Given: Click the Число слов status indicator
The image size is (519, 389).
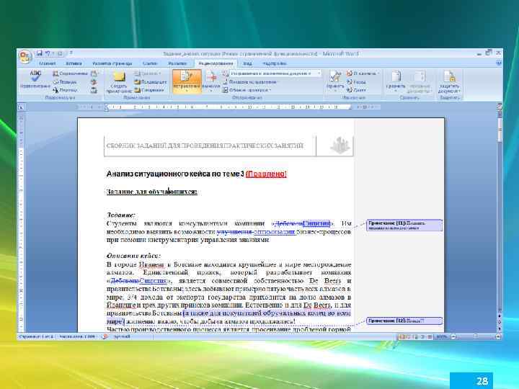Looking at the screenshot, I should pos(77,336).
